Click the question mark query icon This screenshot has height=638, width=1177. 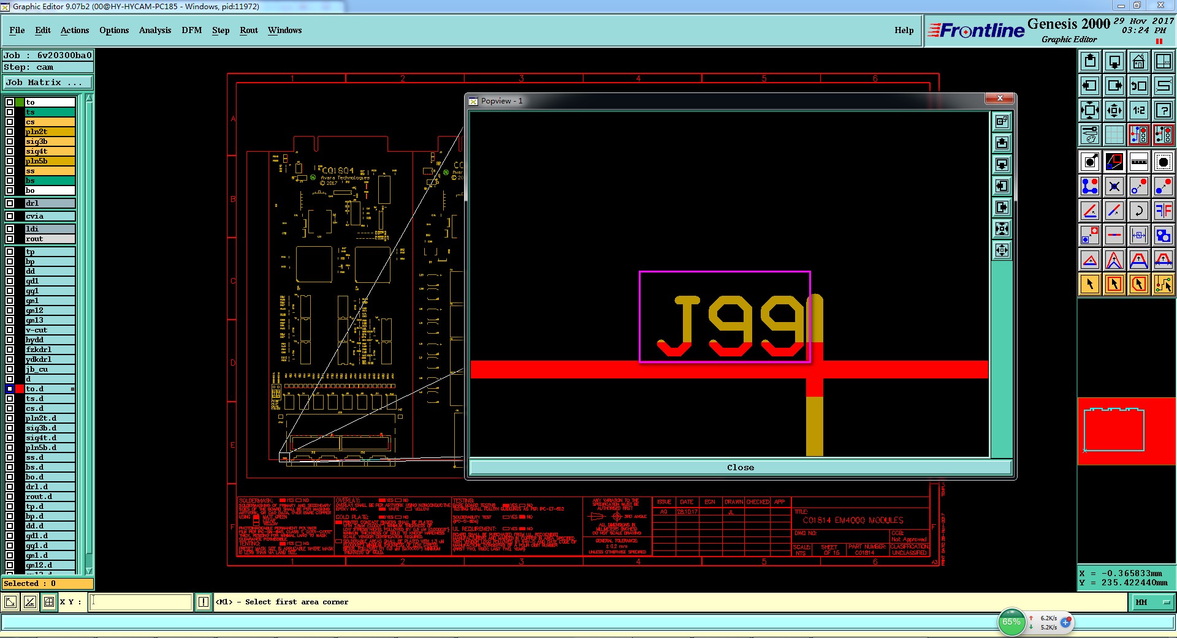click(x=1164, y=110)
